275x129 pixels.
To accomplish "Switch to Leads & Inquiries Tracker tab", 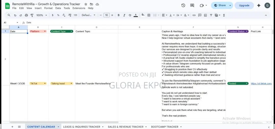I will point(83,127).
